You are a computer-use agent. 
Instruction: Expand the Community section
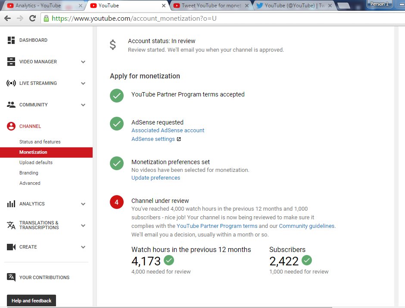83,105
